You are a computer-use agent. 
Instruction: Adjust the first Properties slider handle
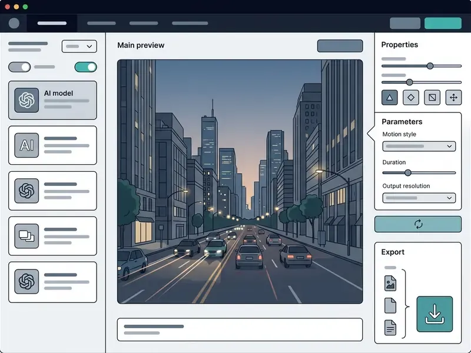coord(430,66)
